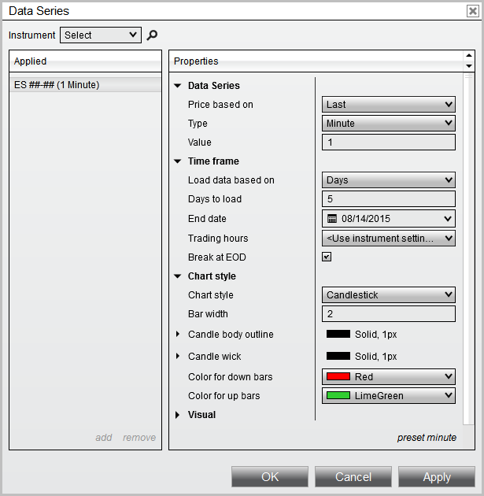Pick the Red down bars color swatch
The image size is (484, 496).
(338, 377)
